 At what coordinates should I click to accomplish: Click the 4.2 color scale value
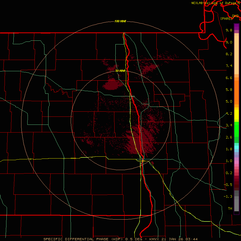pyautogui.click(x=229, y=114)
